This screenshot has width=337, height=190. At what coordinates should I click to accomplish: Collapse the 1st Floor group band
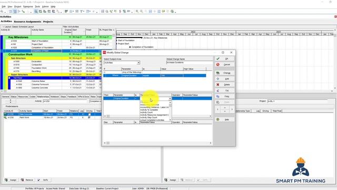coord(9,78)
